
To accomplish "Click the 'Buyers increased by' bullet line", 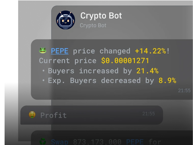I will [100, 71].
